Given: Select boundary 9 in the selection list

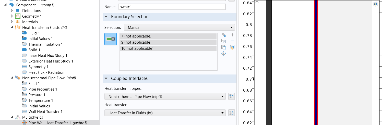Looking at the screenshot, I should (x=168, y=42).
